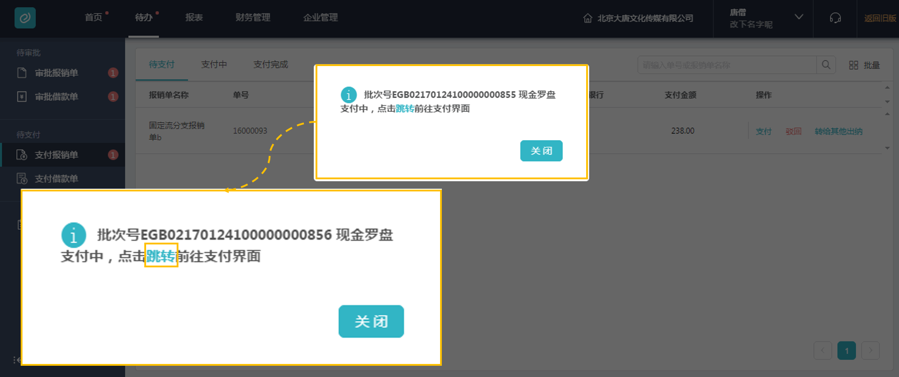This screenshot has width=899, height=377.
Task: Open customer service headset icon
Action: (x=835, y=18)
